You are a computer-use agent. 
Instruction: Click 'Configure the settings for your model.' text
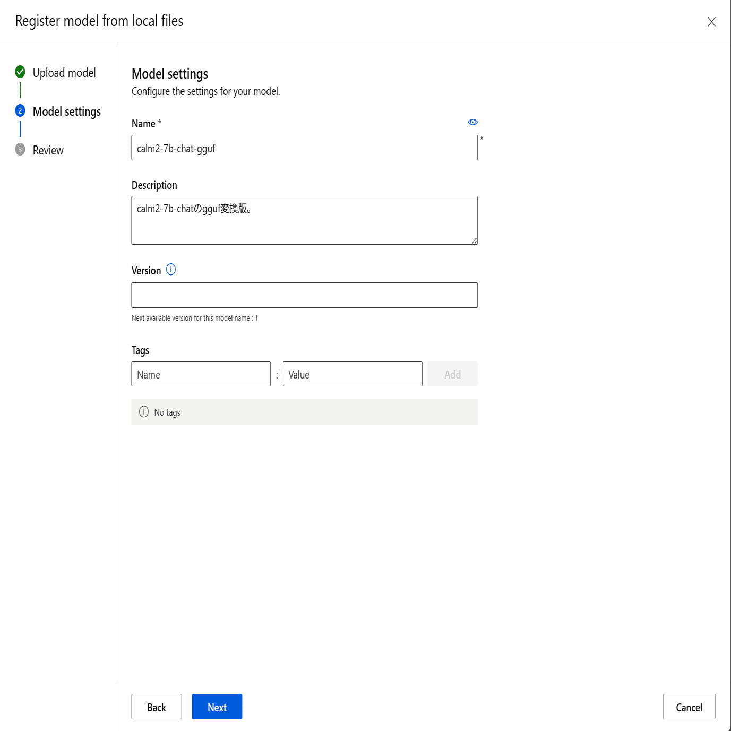(x=205, y=91)
